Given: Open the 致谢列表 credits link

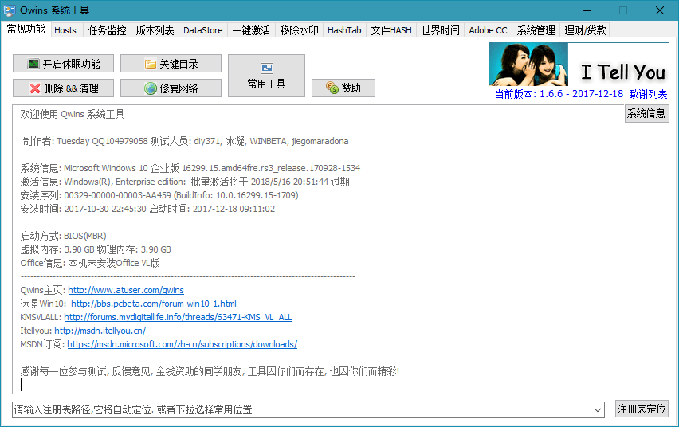Looking at the screenshot, I should click(x=648, y=94).
